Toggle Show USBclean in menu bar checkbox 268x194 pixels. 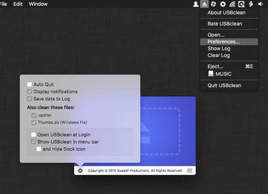(x=33, y=141)
